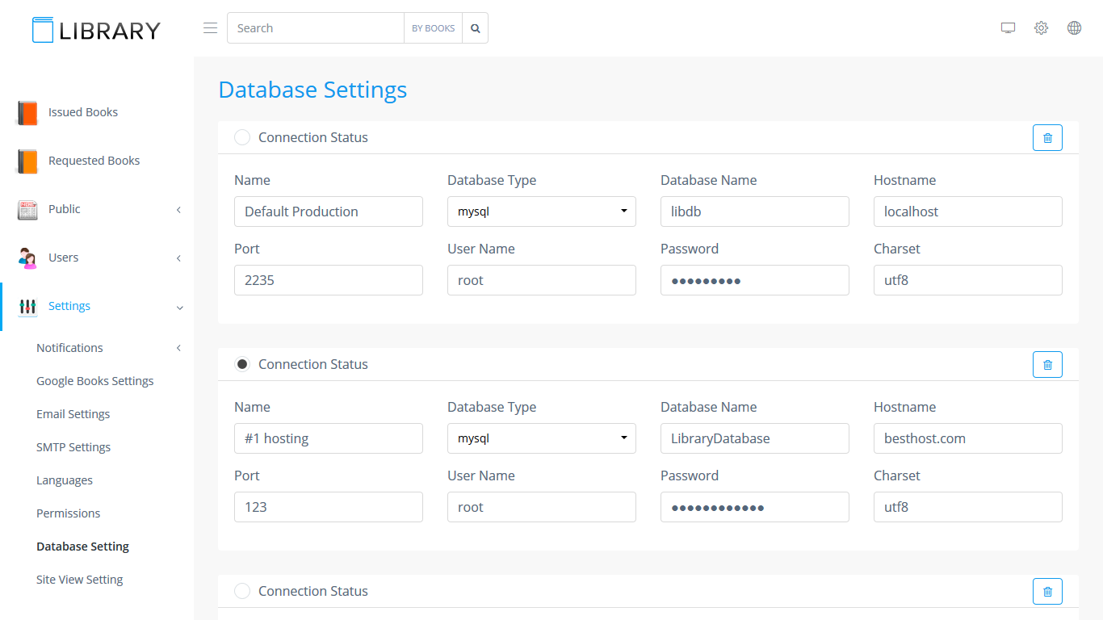Click the globe language icon
Screen dimensions: 1103x620
coord(1074,28)
